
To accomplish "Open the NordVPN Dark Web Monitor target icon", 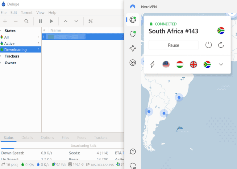I will click(x=133, y=62).
